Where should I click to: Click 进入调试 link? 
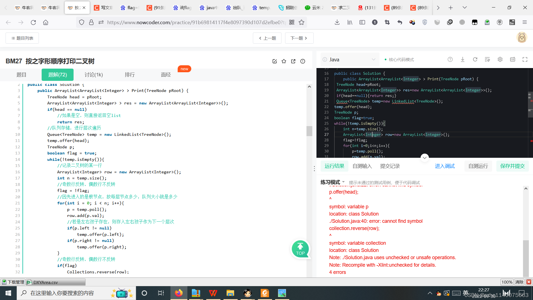click(445, 166)
